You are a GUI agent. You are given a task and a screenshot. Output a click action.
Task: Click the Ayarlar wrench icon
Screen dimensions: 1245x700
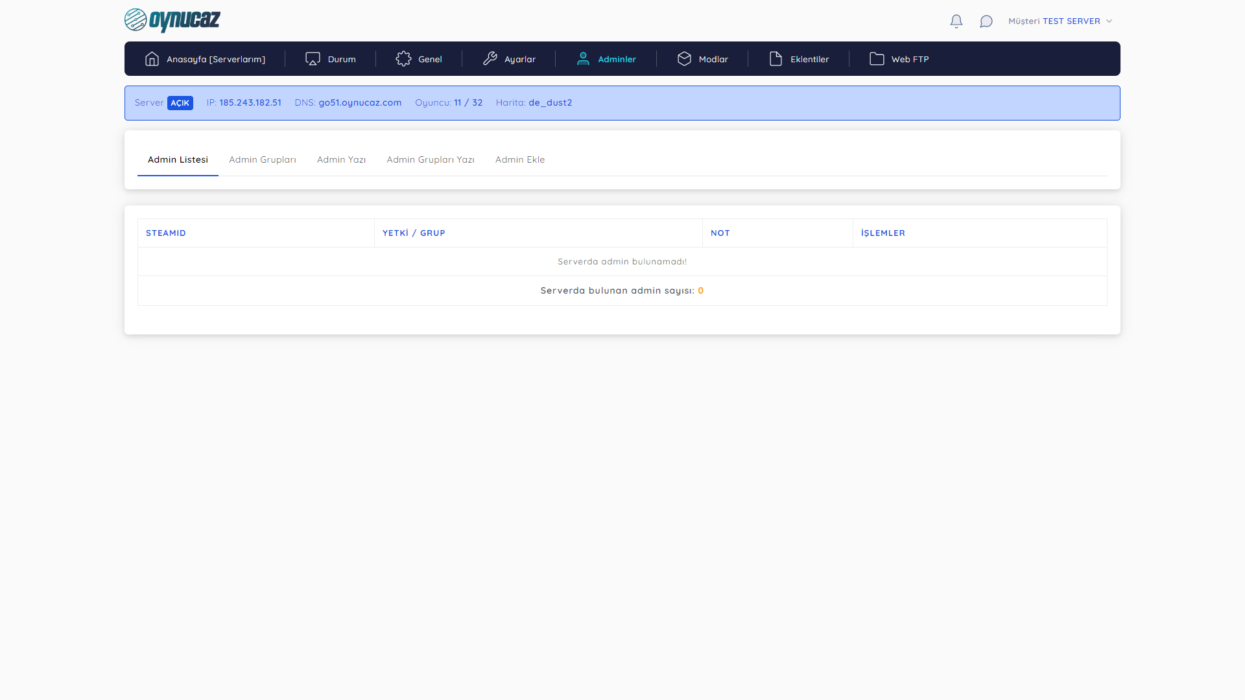(x=490, y=59)
